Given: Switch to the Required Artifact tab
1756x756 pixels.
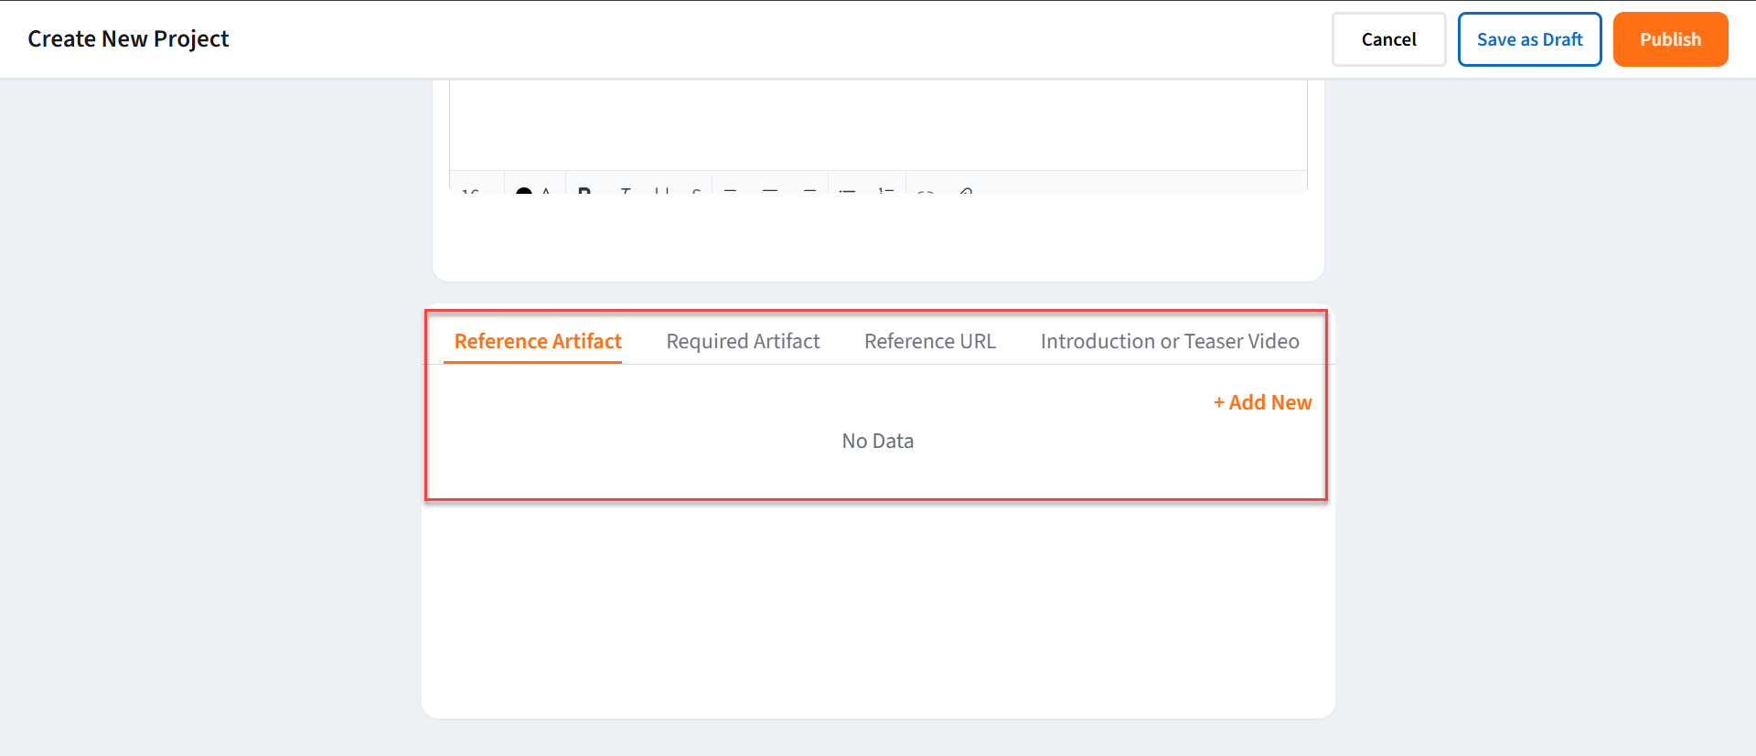Looking at the screenshot, I should pyautogui.click(x=743, y=342).
